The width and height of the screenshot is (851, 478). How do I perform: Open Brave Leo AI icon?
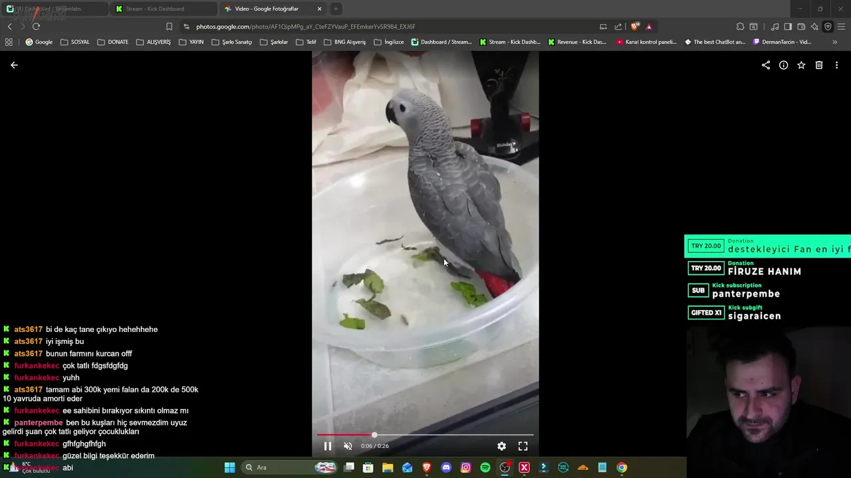coord(814,27)
